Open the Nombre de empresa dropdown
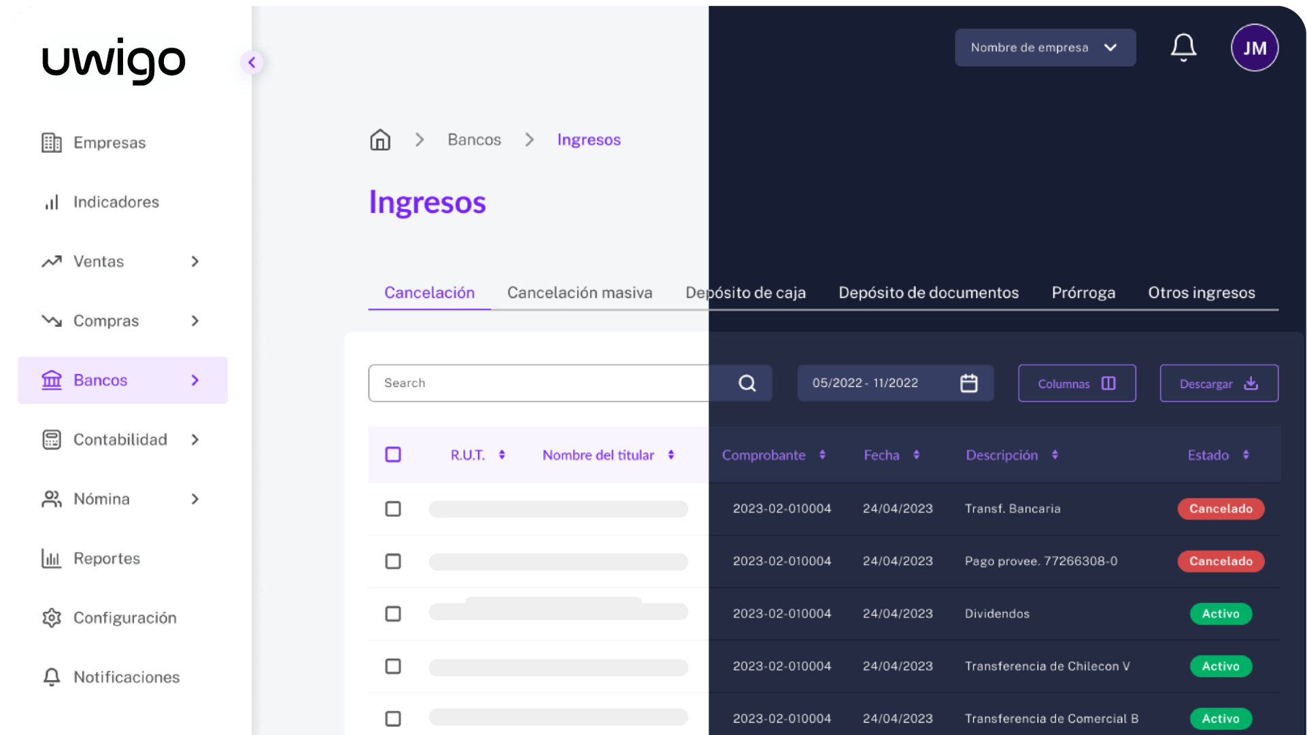This screenshot has width=1307, height=735. (1045, 48)
